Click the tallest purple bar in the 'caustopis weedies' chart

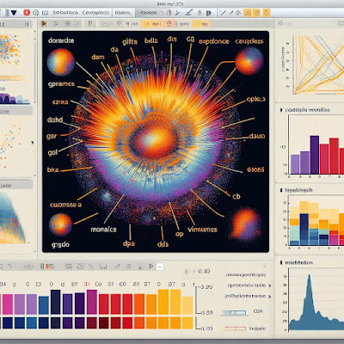(x=315, y=155)
